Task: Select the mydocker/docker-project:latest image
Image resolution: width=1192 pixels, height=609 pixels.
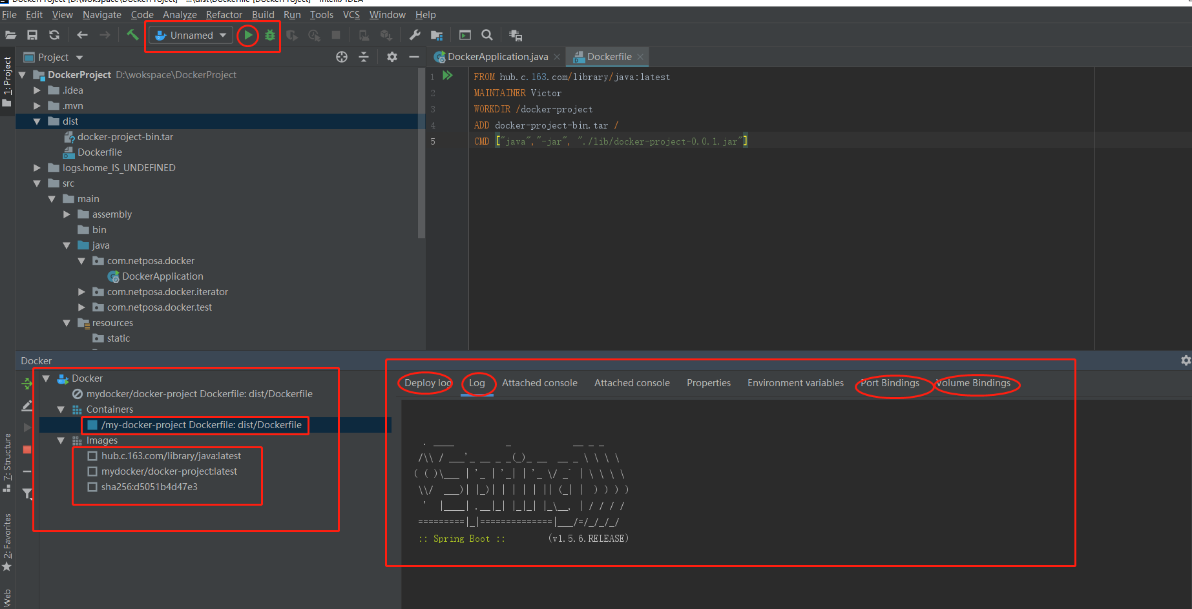Action: pyautogui.click(x=169, y=471)
